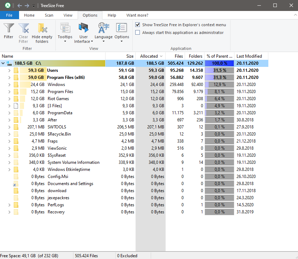298x259 pixels.
Task: Expand the Riot Games folder
Action: tap(9, 99)
